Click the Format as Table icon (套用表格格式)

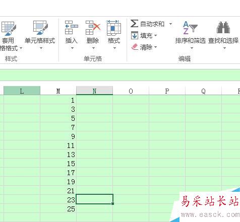coord(9,29)
